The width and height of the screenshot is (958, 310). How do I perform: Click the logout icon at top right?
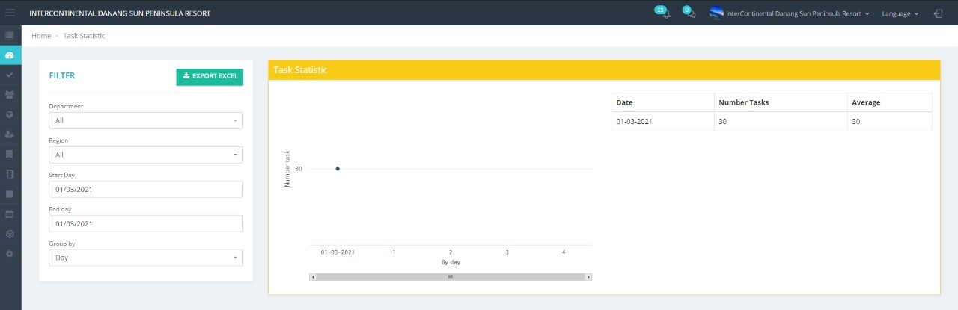coord(938,13)
